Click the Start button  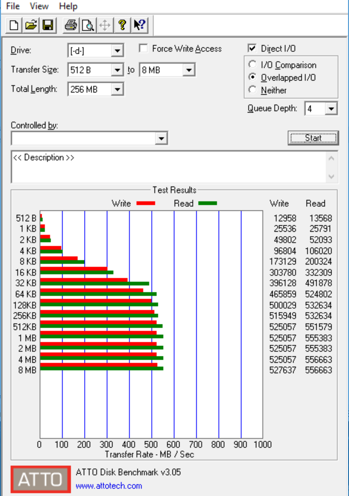point(313,138)
